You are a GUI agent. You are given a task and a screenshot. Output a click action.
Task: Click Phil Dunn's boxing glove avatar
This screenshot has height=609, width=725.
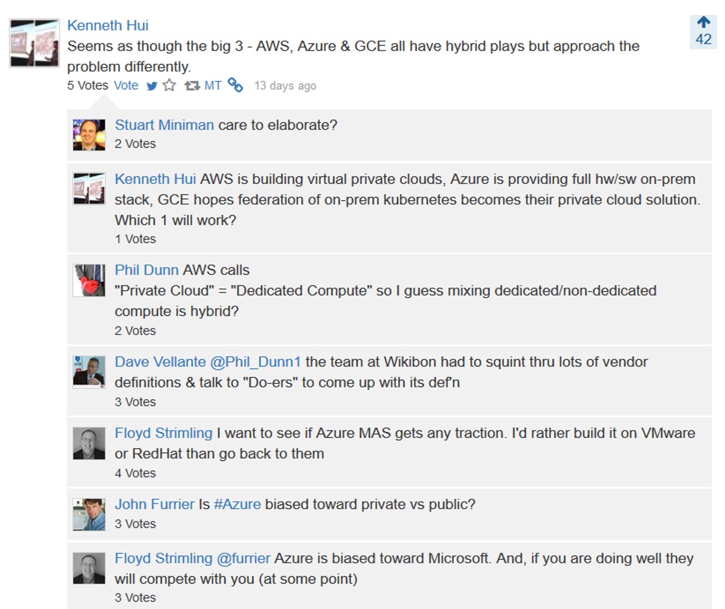[89, 280]
